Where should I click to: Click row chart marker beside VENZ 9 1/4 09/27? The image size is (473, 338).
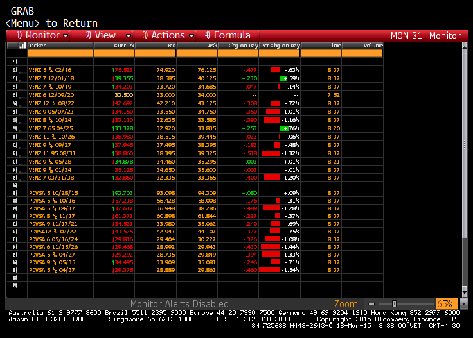(x=22, y=147)
